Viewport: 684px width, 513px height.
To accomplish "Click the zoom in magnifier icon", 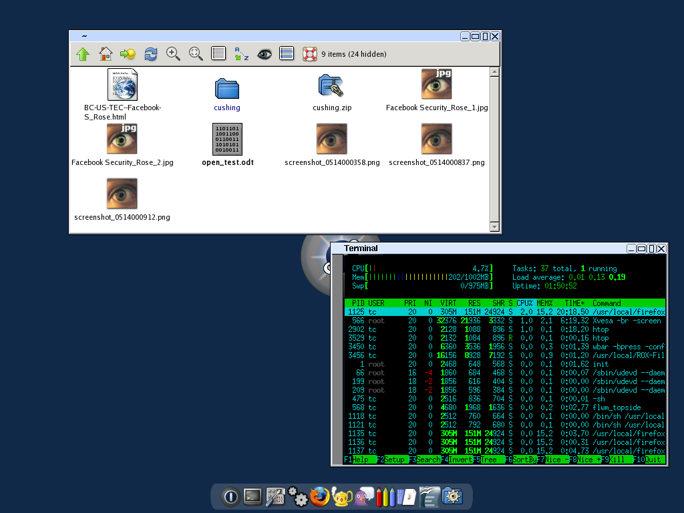I will point(173,54).
